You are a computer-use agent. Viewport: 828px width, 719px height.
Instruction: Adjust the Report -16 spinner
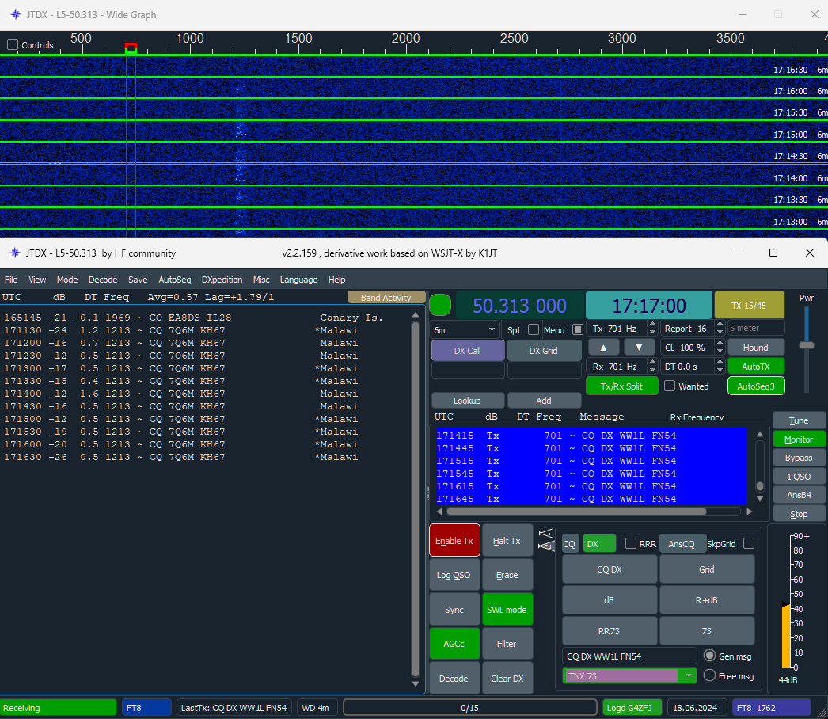pos(720,329)
